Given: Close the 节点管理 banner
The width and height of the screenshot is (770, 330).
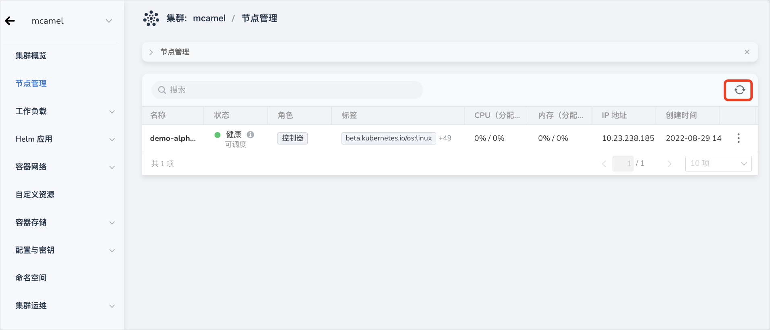Looking at the screenshot, I should pyautogui.click(x=747, y=52).
